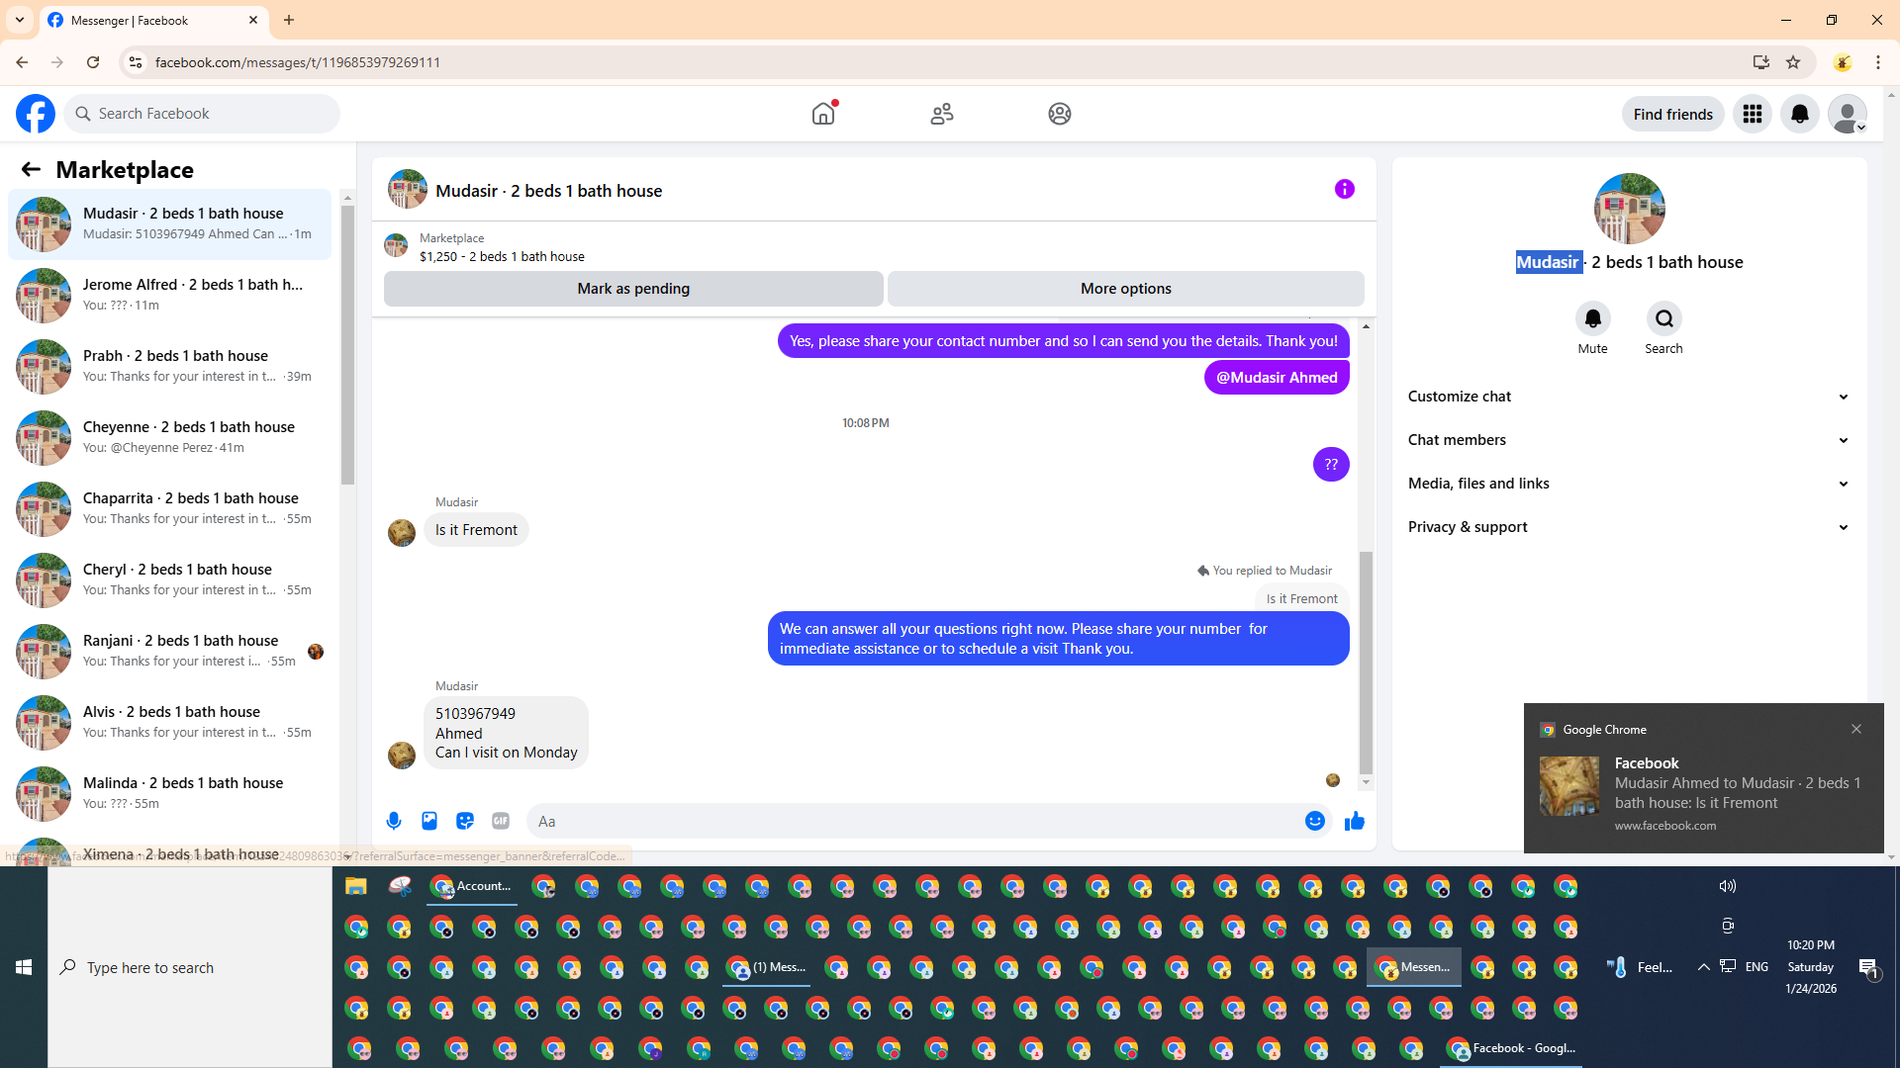Image resolution: width=1900 pixels, height=1068 pixels.
Task: Open the Friends tab in top navigation
Action: click(x=941, y=114)
